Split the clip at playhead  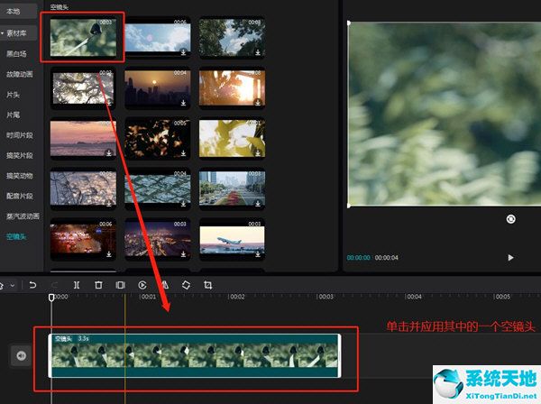coord(77,285)
